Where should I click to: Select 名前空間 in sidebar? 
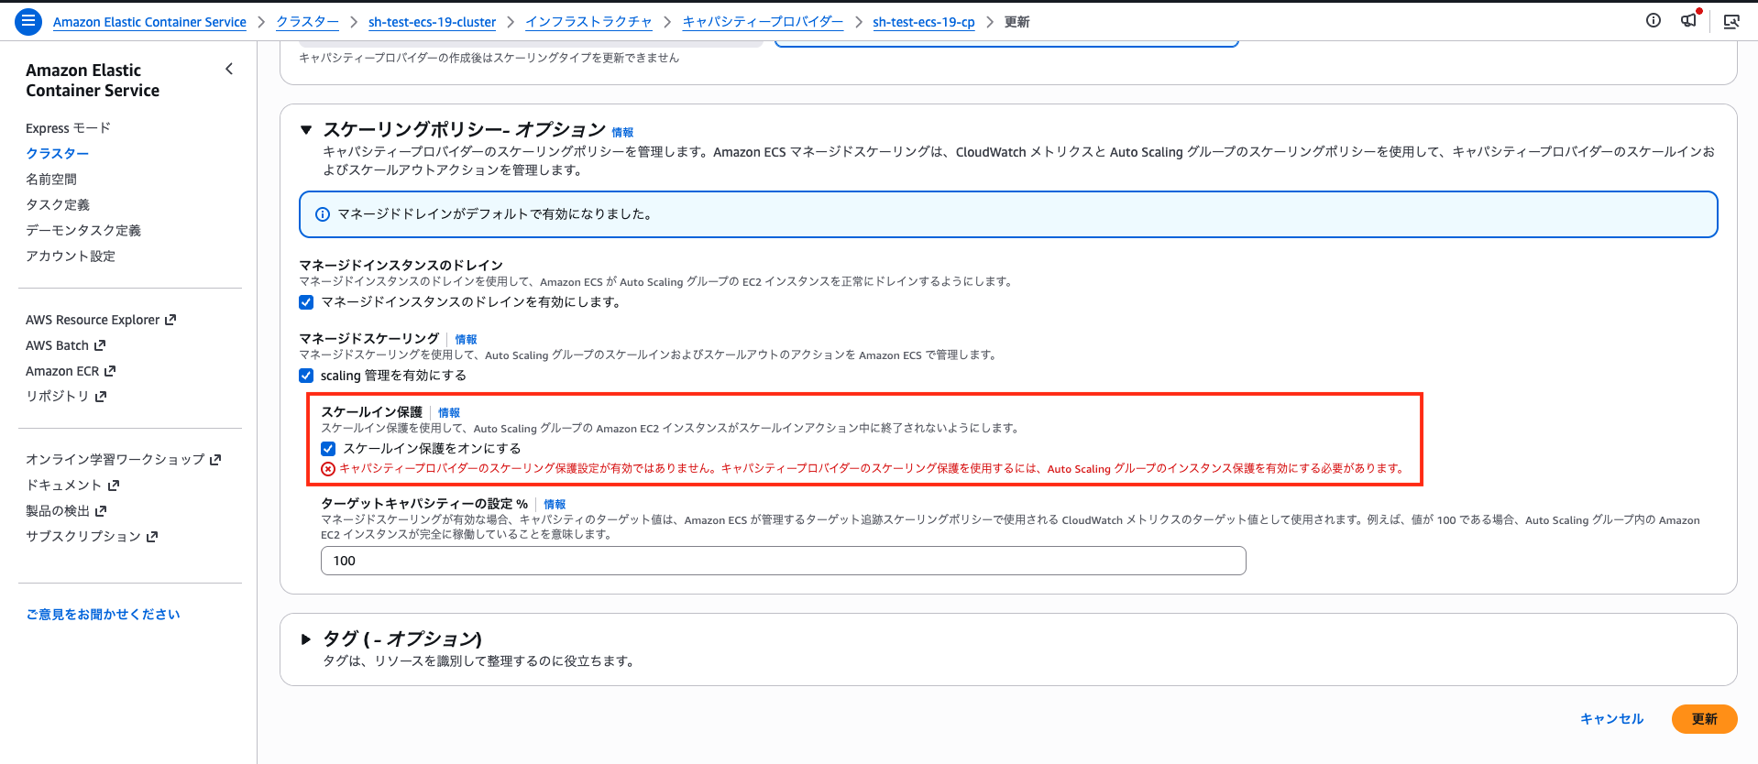[x=51, y=180]
